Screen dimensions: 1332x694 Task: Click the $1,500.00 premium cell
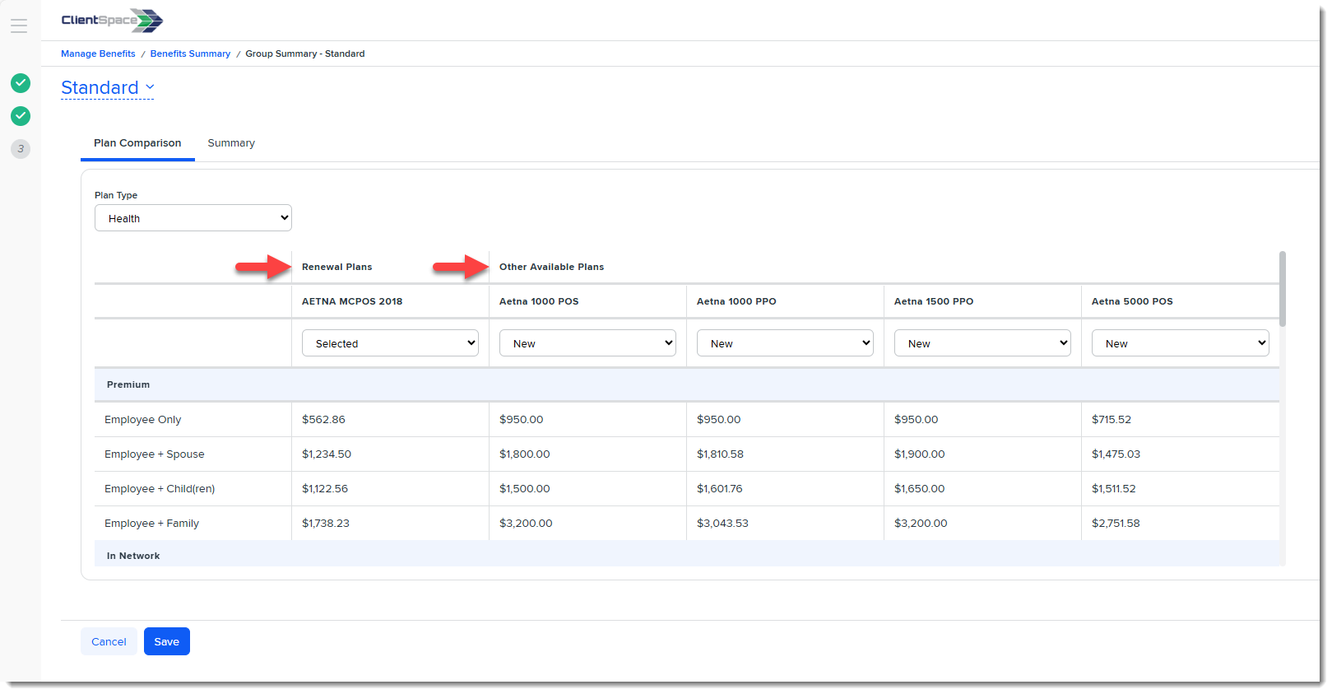point(525,488)
